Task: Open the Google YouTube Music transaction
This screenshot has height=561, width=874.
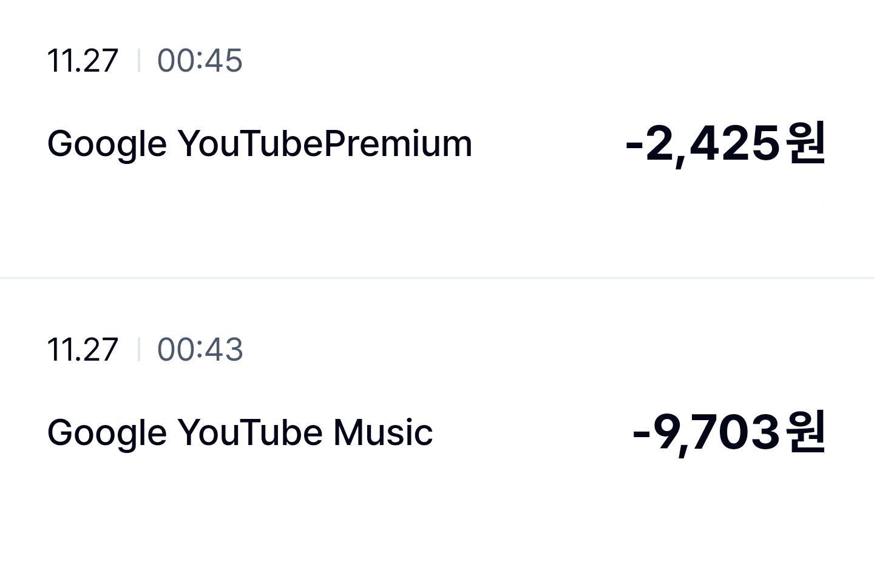Action: 240,433
